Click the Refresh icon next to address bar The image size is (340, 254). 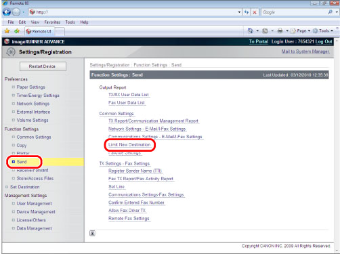click(x=247, y=12)
